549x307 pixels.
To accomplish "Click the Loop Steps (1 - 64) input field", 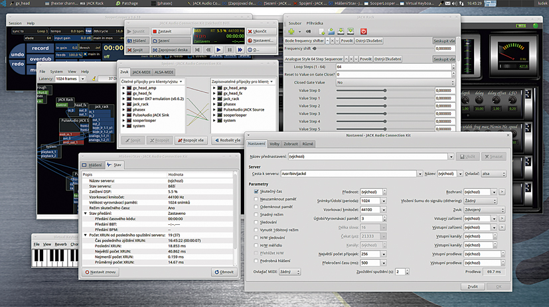I will (x=394, y=67).
